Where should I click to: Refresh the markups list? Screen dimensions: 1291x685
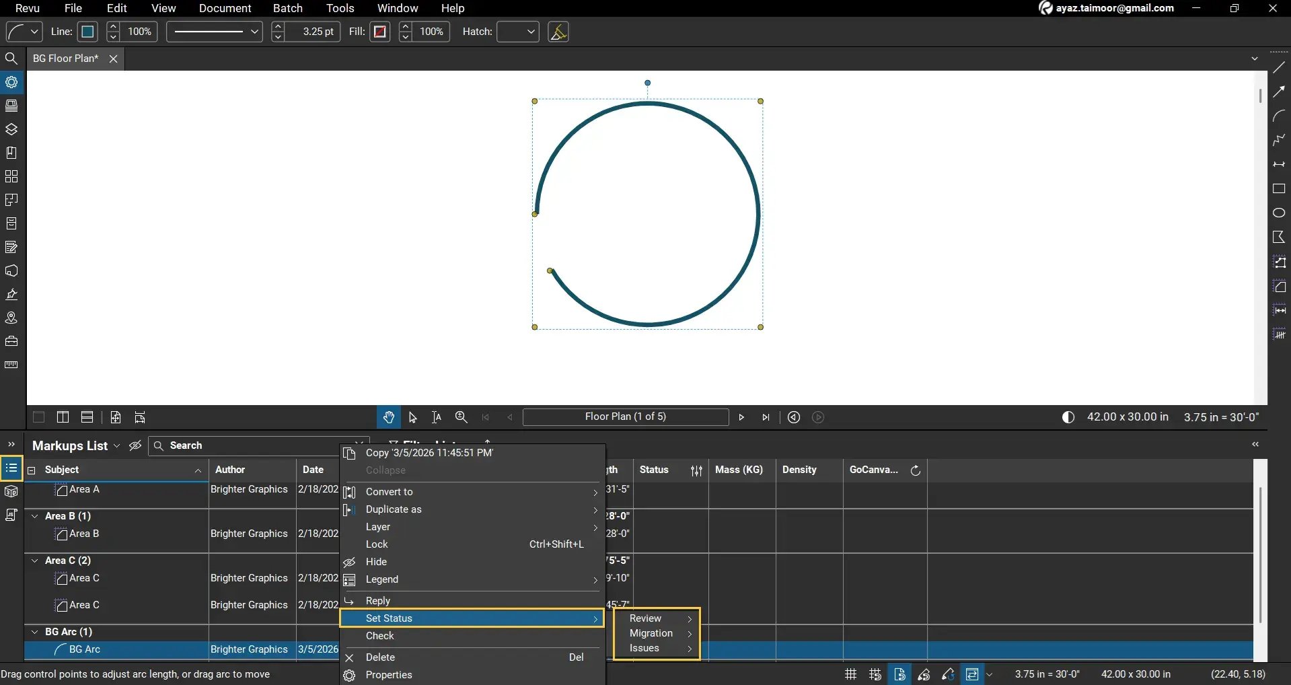point(916,470)
